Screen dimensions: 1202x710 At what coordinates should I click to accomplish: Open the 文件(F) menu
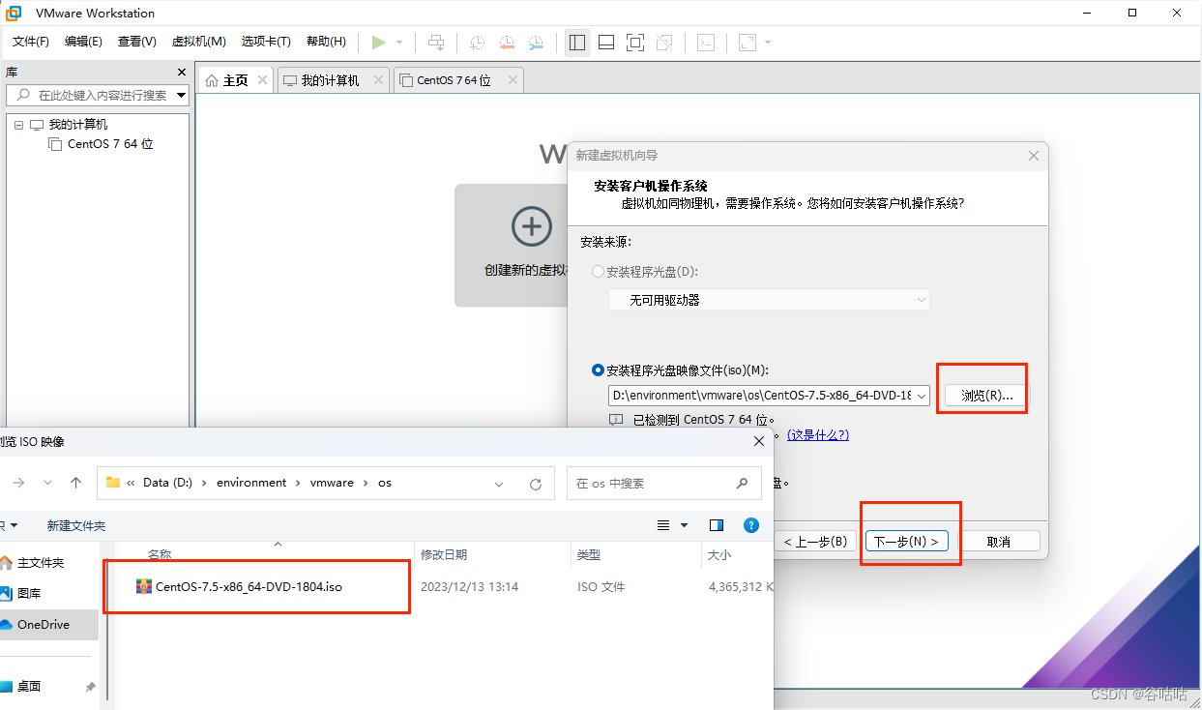pyautogui.click(x=31, y=42)
